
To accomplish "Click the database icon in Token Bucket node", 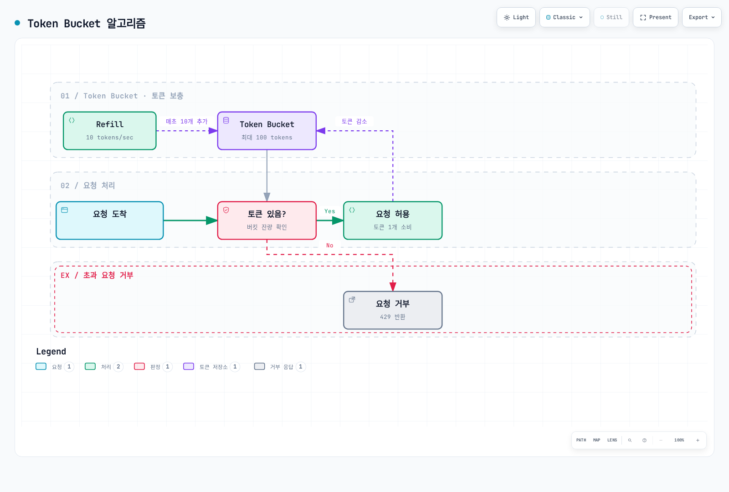I will tap(226, 121).
